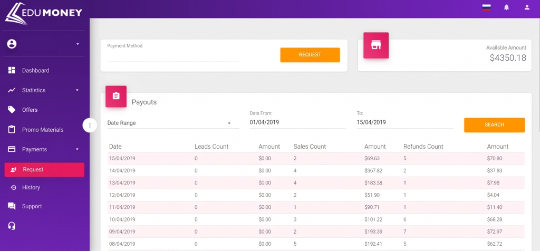This screenshot has height=251, width=540.
Task: Select the 15/04/2019 row date
Action: pyautogui.click(x=122, y=158)
